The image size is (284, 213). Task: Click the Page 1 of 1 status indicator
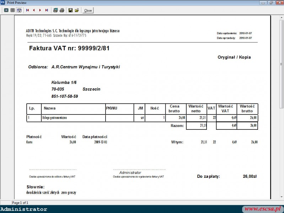coord(20,203)
